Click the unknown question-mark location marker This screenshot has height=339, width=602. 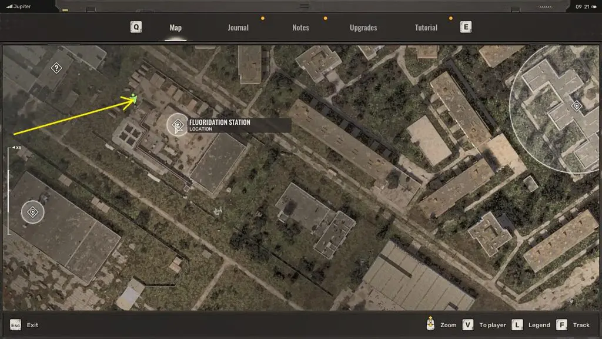pos(56,68)
